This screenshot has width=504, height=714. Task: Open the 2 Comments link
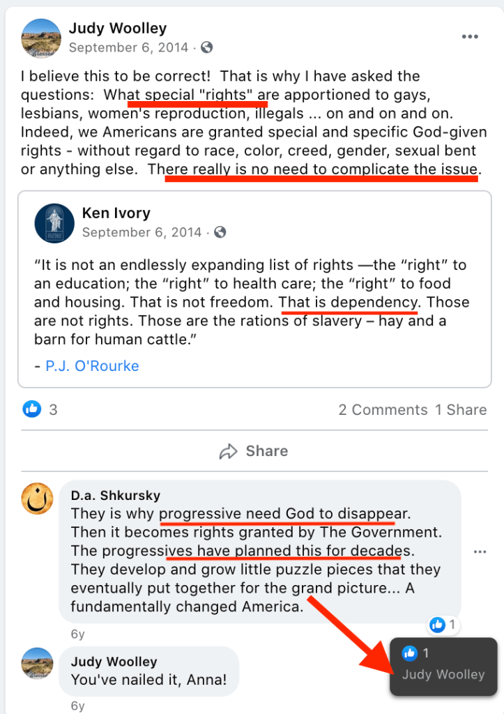[x=383, y=410]
